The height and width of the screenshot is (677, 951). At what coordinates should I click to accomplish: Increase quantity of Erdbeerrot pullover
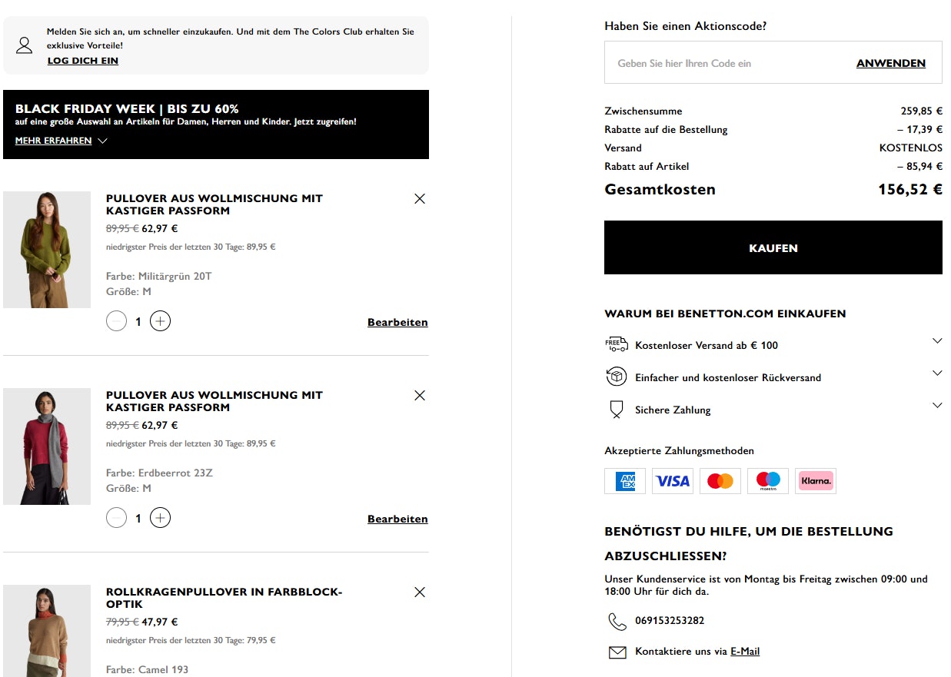point(160,518)
